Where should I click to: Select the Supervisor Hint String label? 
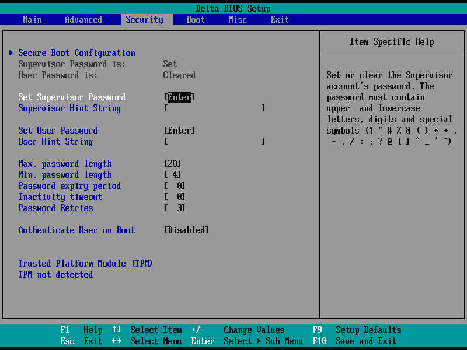(x=69, y=108)
